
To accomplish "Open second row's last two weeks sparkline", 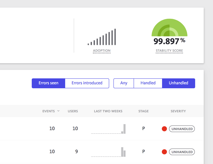I will 108,152.
